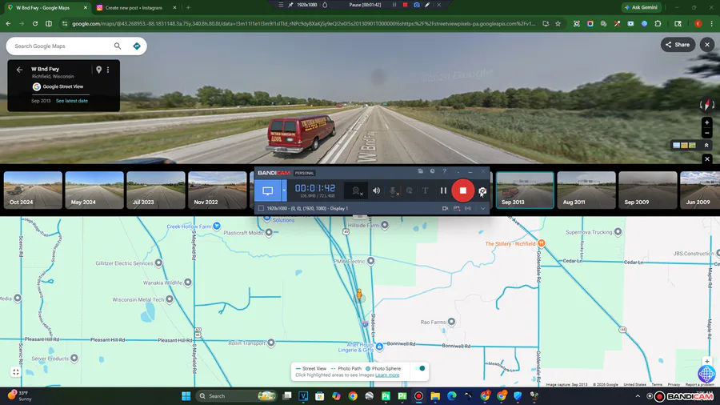
Task: Toggle map fullscreen expand button
Action: tap(16, 372)
